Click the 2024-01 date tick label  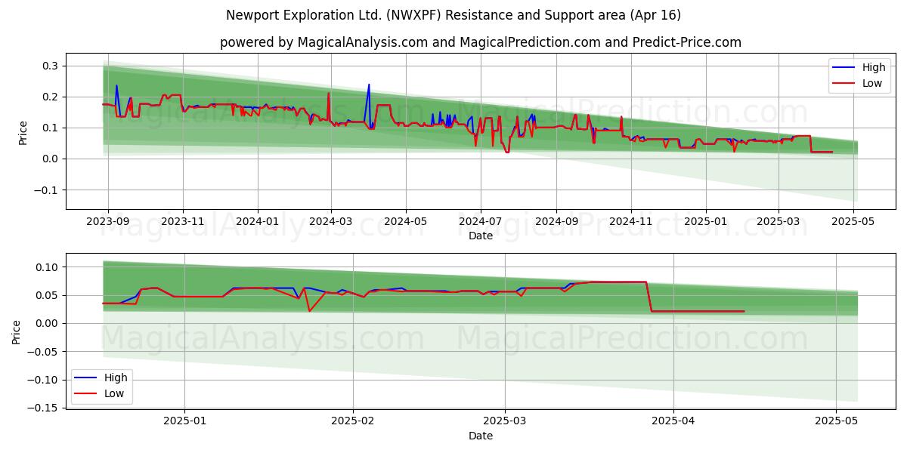[x=257, y=221]
